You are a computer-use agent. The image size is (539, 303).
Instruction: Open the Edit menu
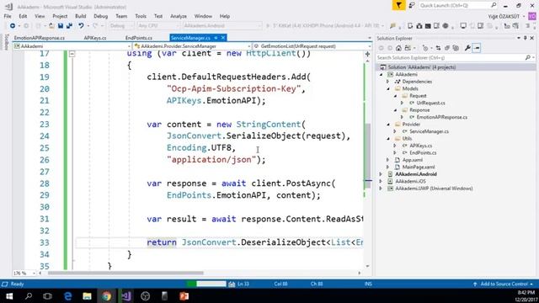(x=23, y=16)
